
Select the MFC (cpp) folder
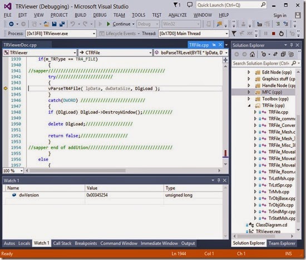click(272, 92)
